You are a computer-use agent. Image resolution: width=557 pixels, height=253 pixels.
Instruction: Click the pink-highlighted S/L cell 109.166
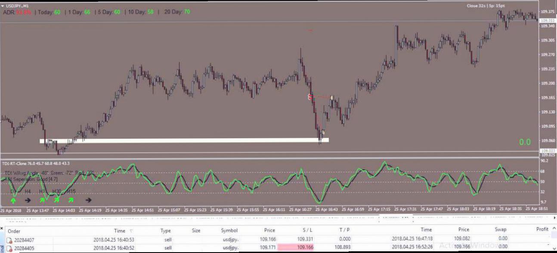pyautogui.click(x=296, y=247)
